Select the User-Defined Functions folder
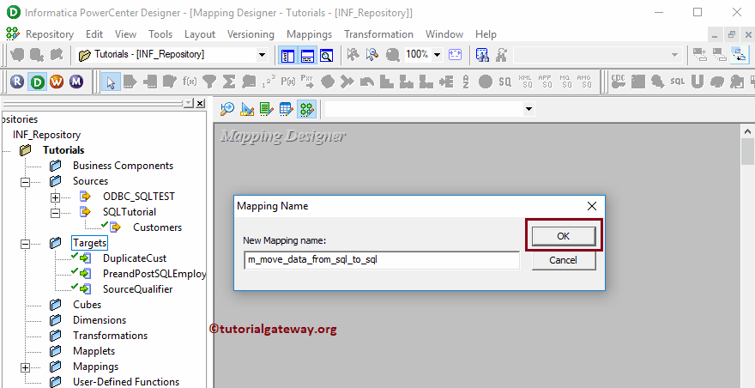The image size is (755, 388). pos(126,382)
